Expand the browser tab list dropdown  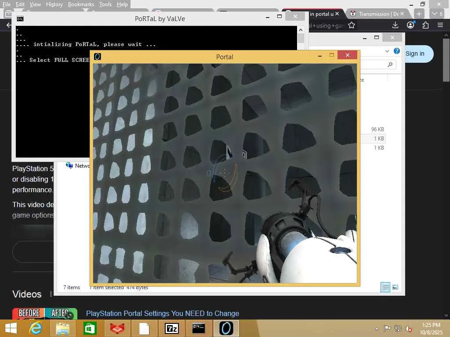tap(437, 14)
